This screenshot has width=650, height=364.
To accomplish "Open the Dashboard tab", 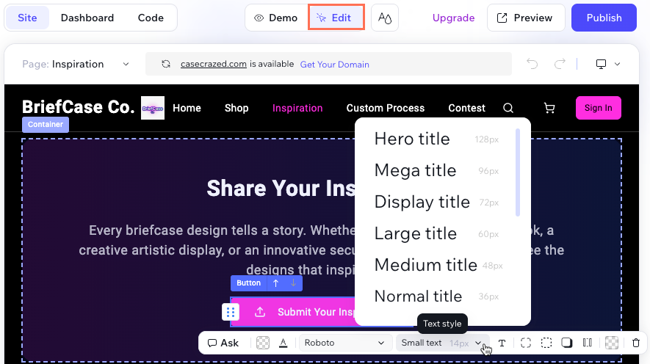I will 87,18.
